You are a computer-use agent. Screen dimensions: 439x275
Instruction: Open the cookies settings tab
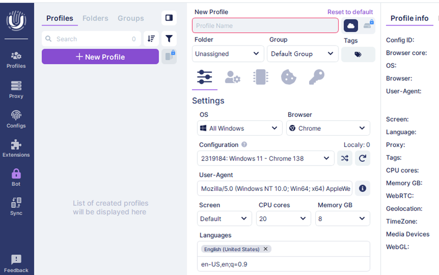[x=288, y=77]
